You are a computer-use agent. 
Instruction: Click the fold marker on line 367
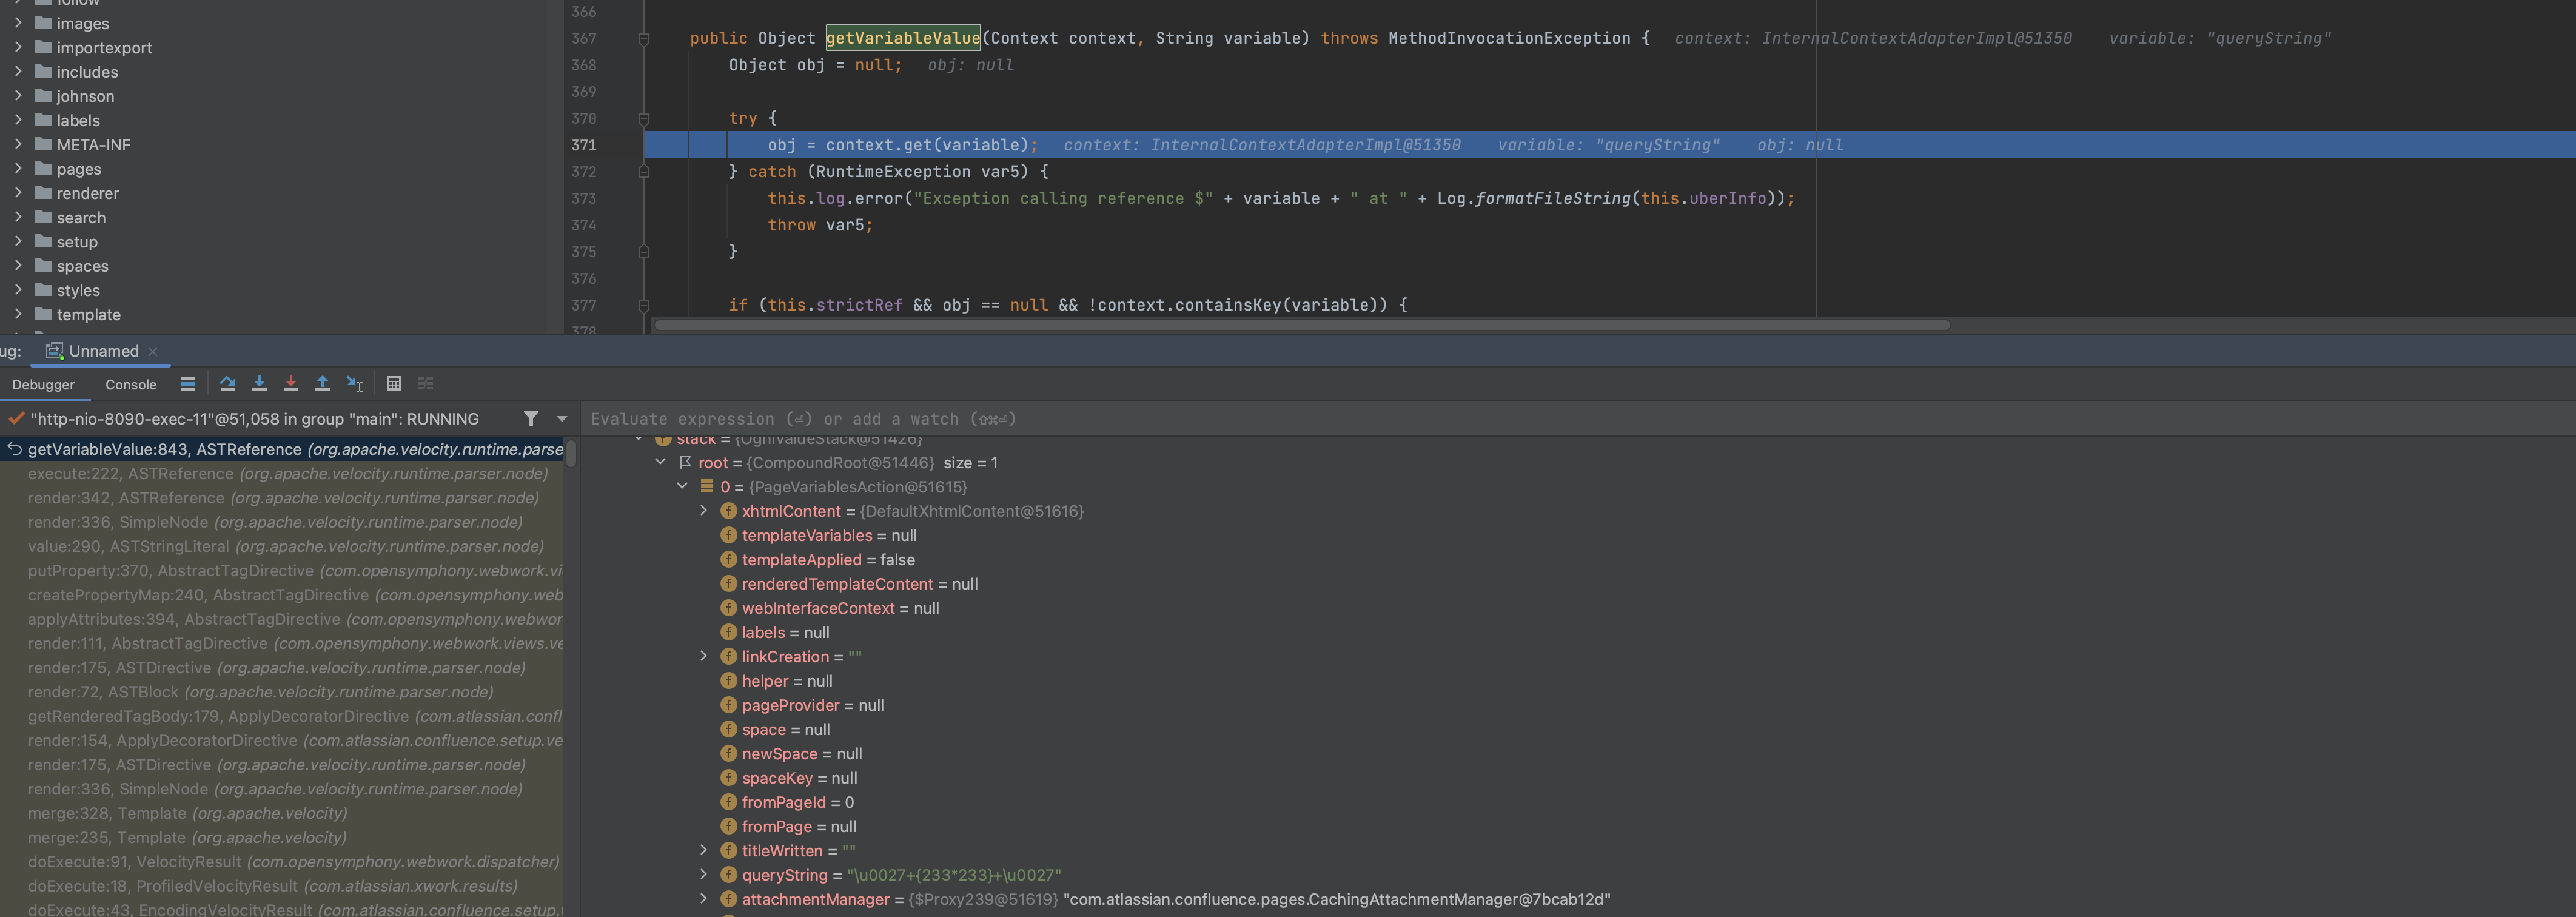pos(644,39)
